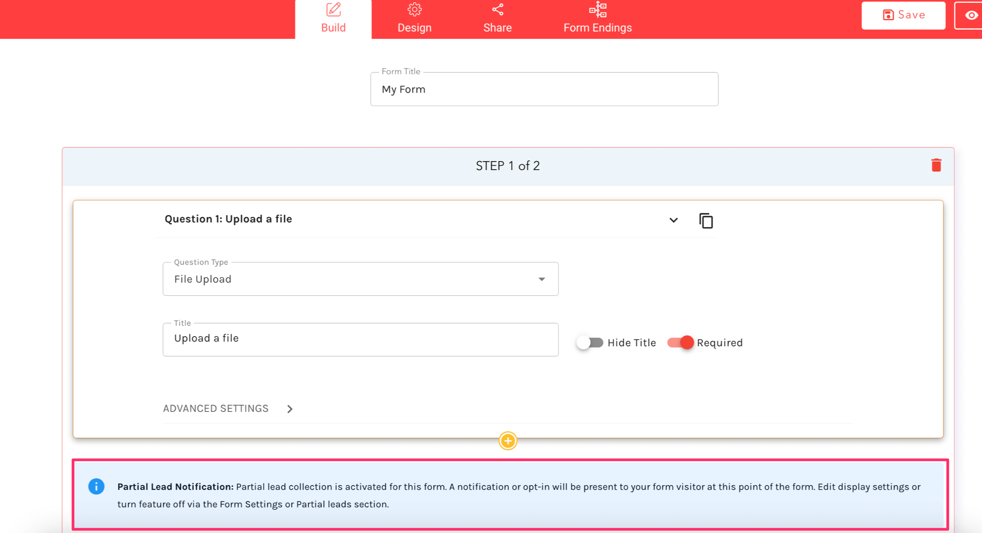The width and height of the screenshot is (982, 533).
Task: Click the Design gear icon
Action: (x=414, y=9)
